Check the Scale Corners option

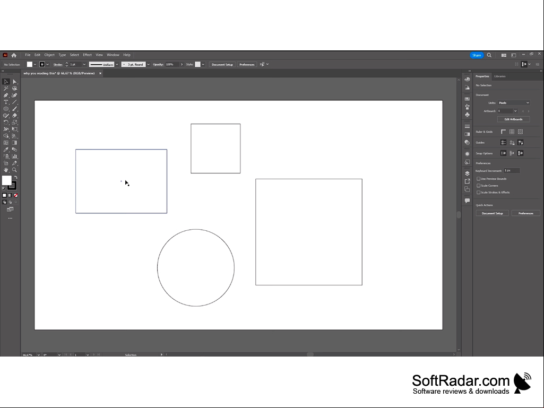478,186
